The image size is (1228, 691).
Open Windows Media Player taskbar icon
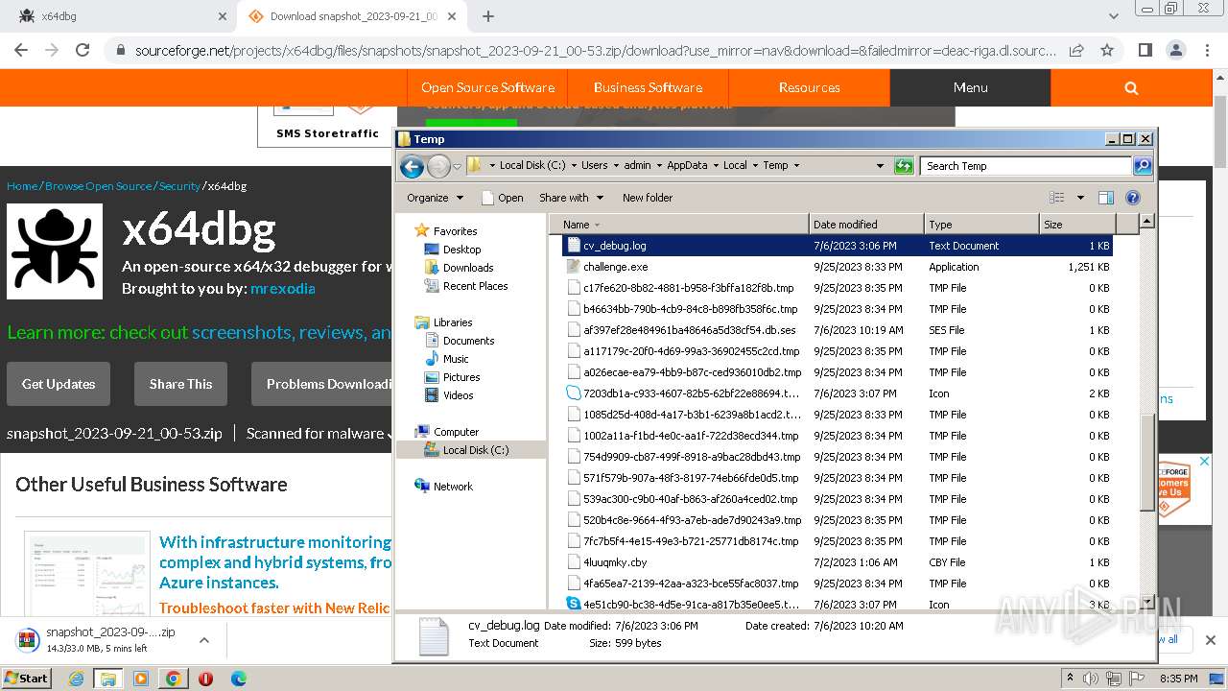click(x=141, y=679)
